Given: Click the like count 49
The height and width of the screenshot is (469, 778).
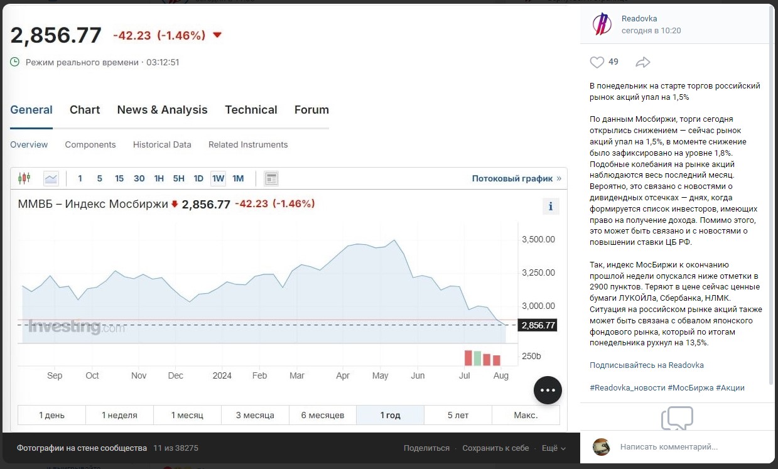Looking at the screenshot, I should [x=613, y=62].
